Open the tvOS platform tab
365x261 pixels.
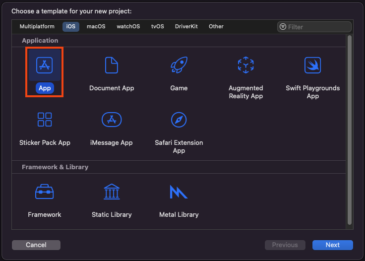(x=157, y=26)
